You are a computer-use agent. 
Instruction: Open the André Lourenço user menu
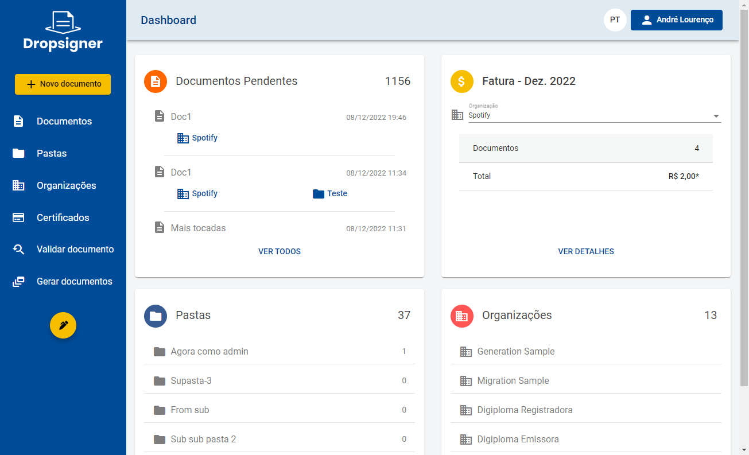pos(677,20)
